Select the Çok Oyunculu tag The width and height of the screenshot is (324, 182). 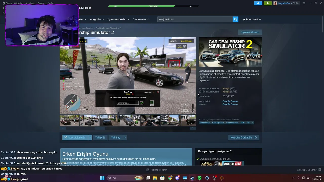click(x=232, y=123)
